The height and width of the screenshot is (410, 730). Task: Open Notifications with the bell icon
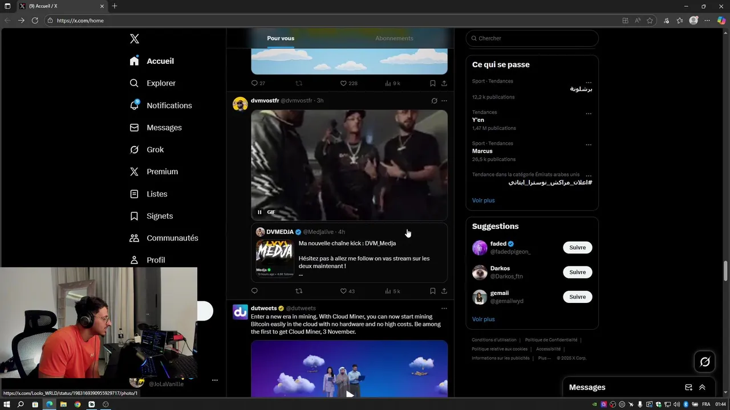coord(160,105)
